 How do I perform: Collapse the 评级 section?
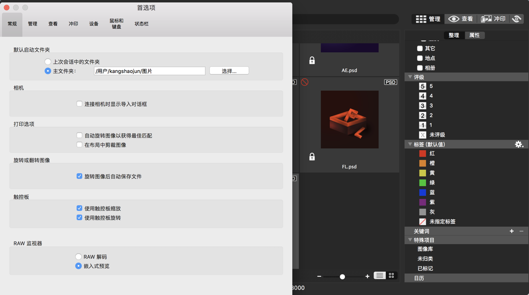(x=410, y=76)
